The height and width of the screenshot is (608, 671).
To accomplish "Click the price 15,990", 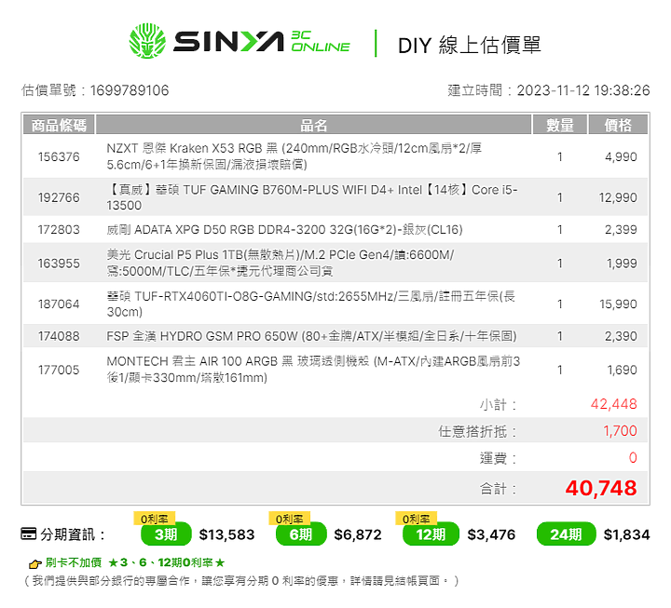I will pos(619,304).
